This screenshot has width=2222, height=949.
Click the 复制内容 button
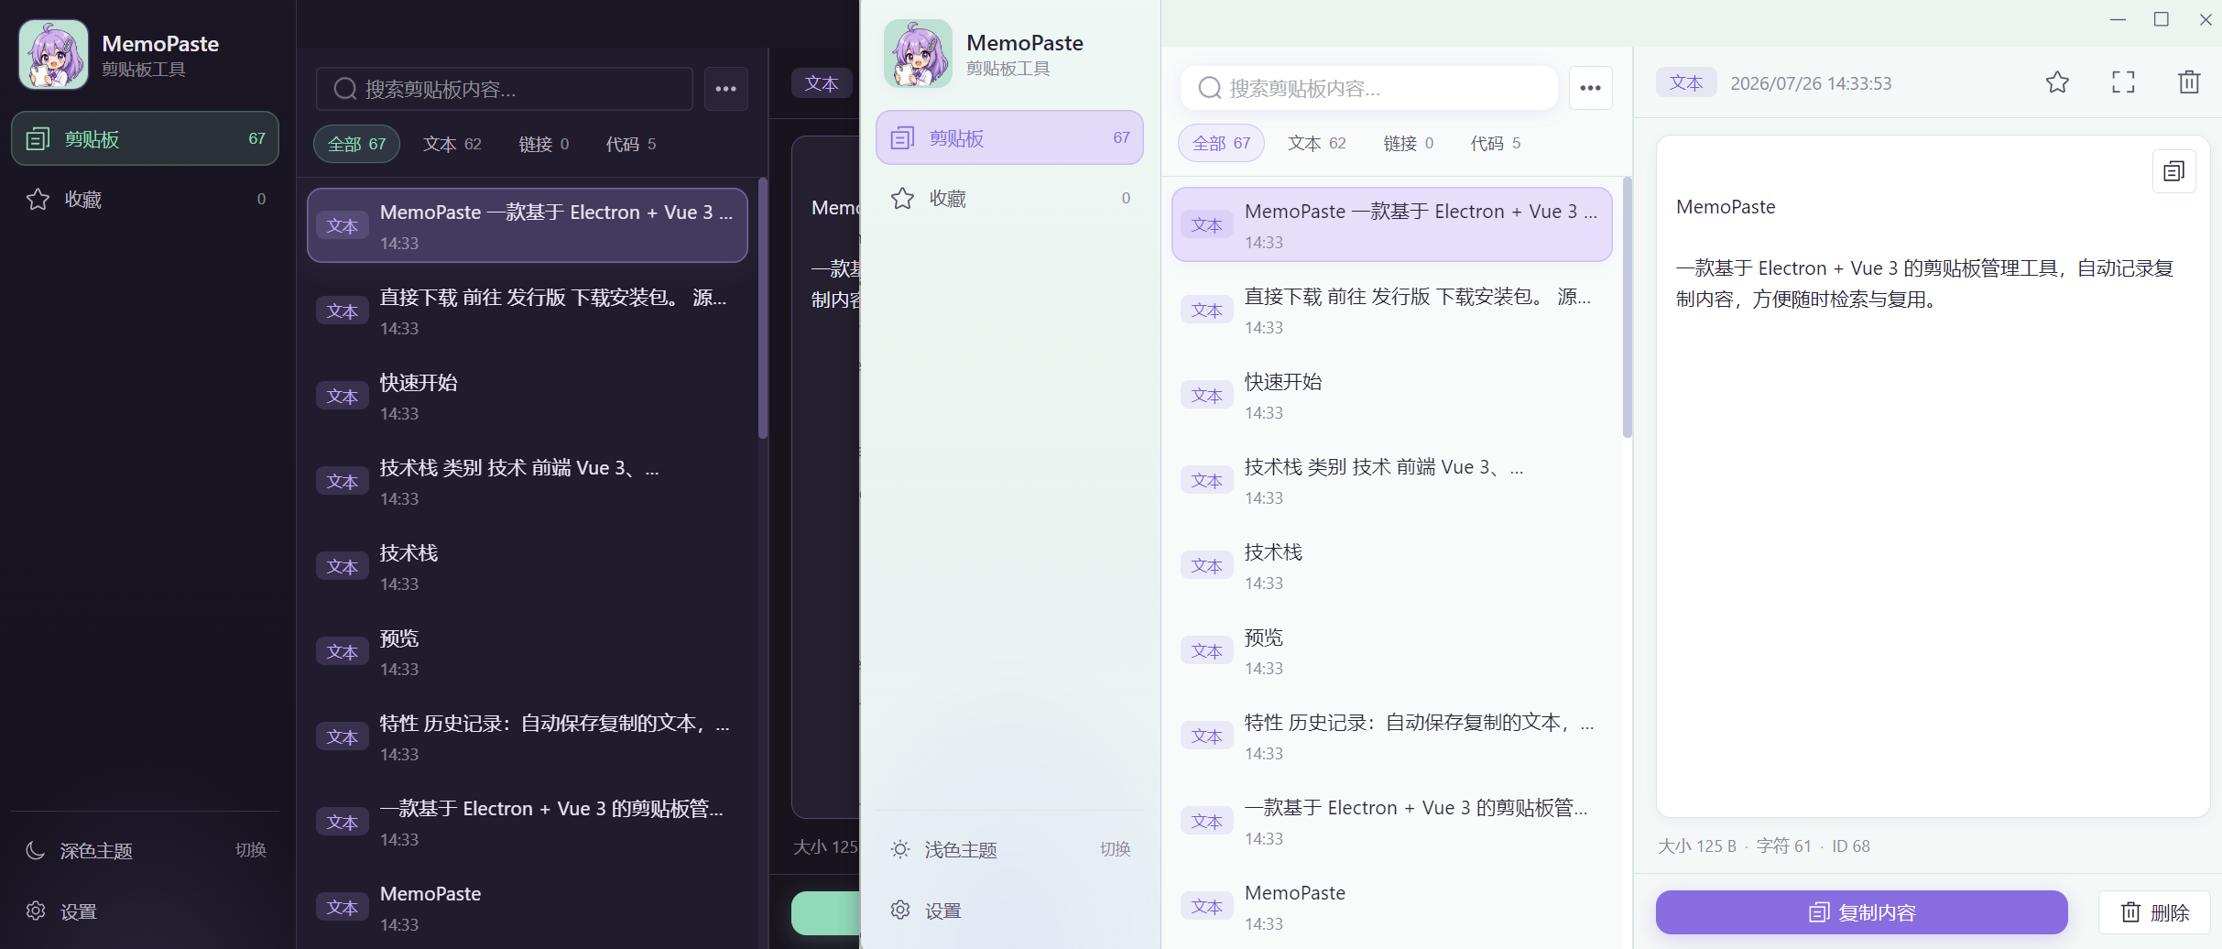pyautogui.click(x=1862, y=912)
